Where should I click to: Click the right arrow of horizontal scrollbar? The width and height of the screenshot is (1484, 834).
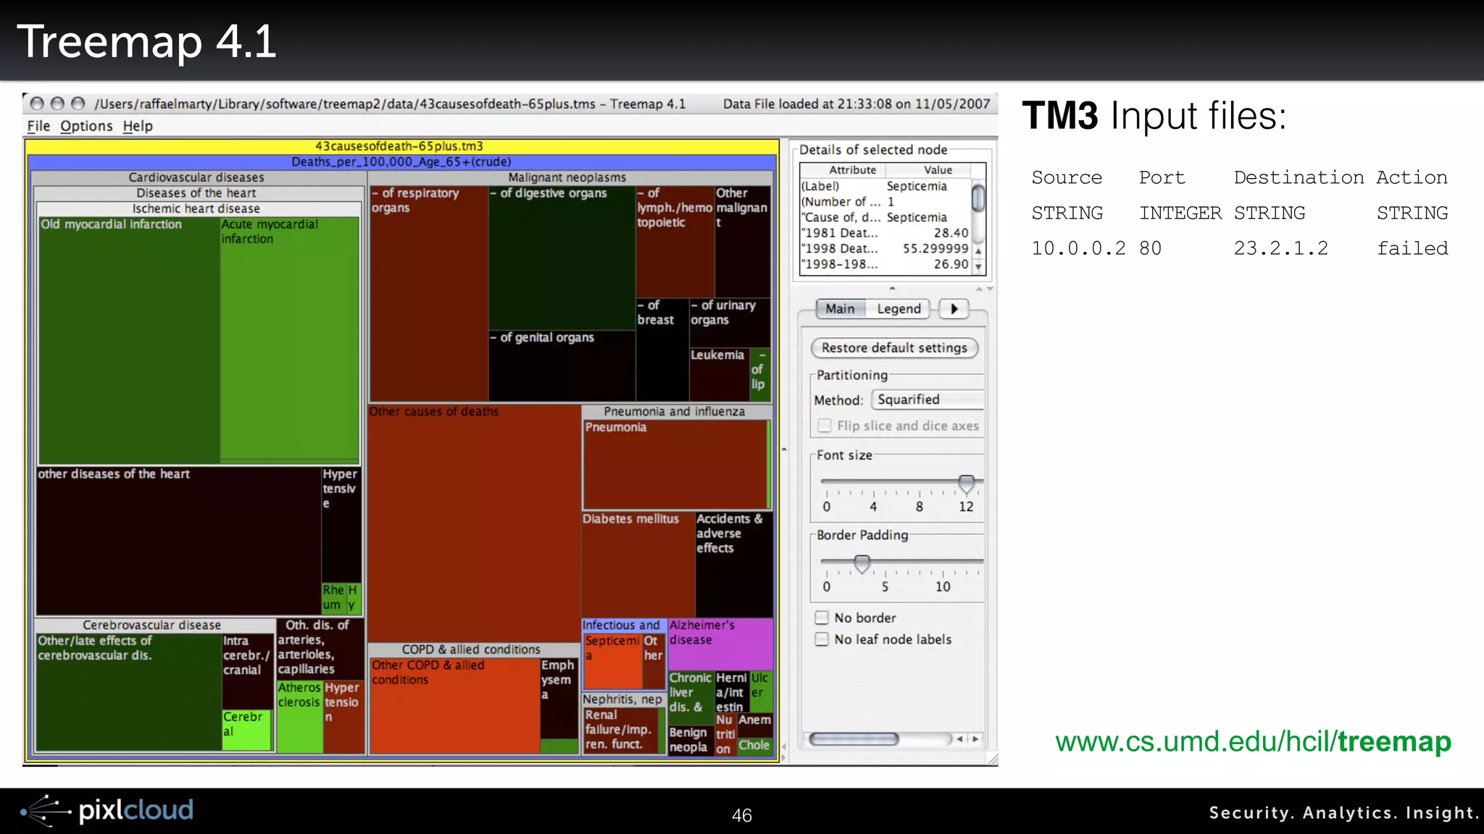point(976,739)
